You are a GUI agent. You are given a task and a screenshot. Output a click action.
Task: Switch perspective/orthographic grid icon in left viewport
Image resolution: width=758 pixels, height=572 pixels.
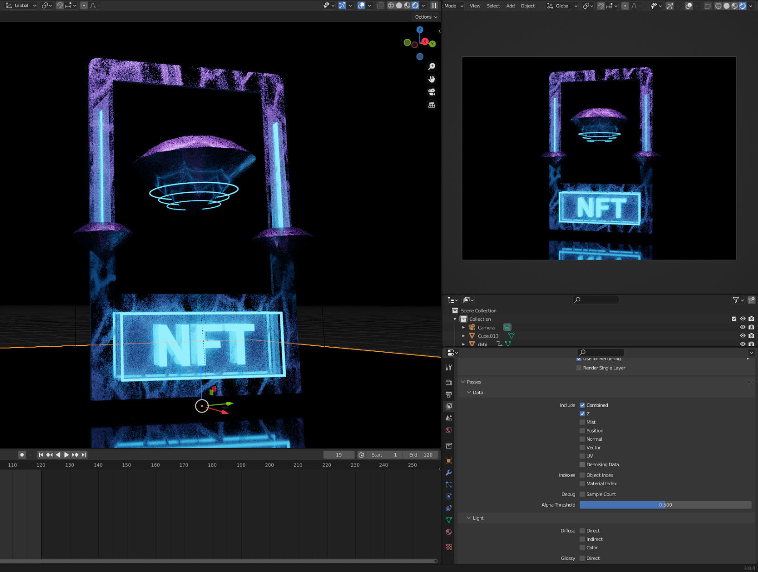click(431, 105)
